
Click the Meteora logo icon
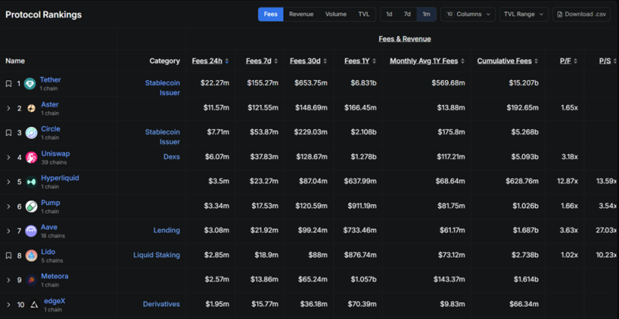coord(32,281)
